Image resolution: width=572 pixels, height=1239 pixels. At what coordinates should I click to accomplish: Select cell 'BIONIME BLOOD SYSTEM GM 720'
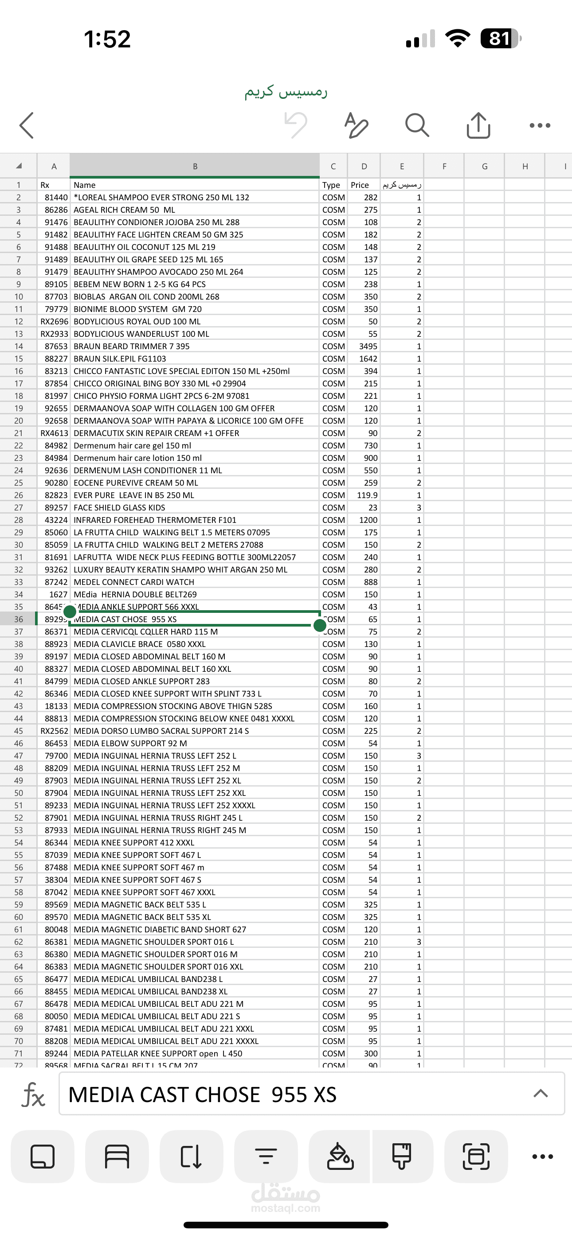(x=195, y=309)
